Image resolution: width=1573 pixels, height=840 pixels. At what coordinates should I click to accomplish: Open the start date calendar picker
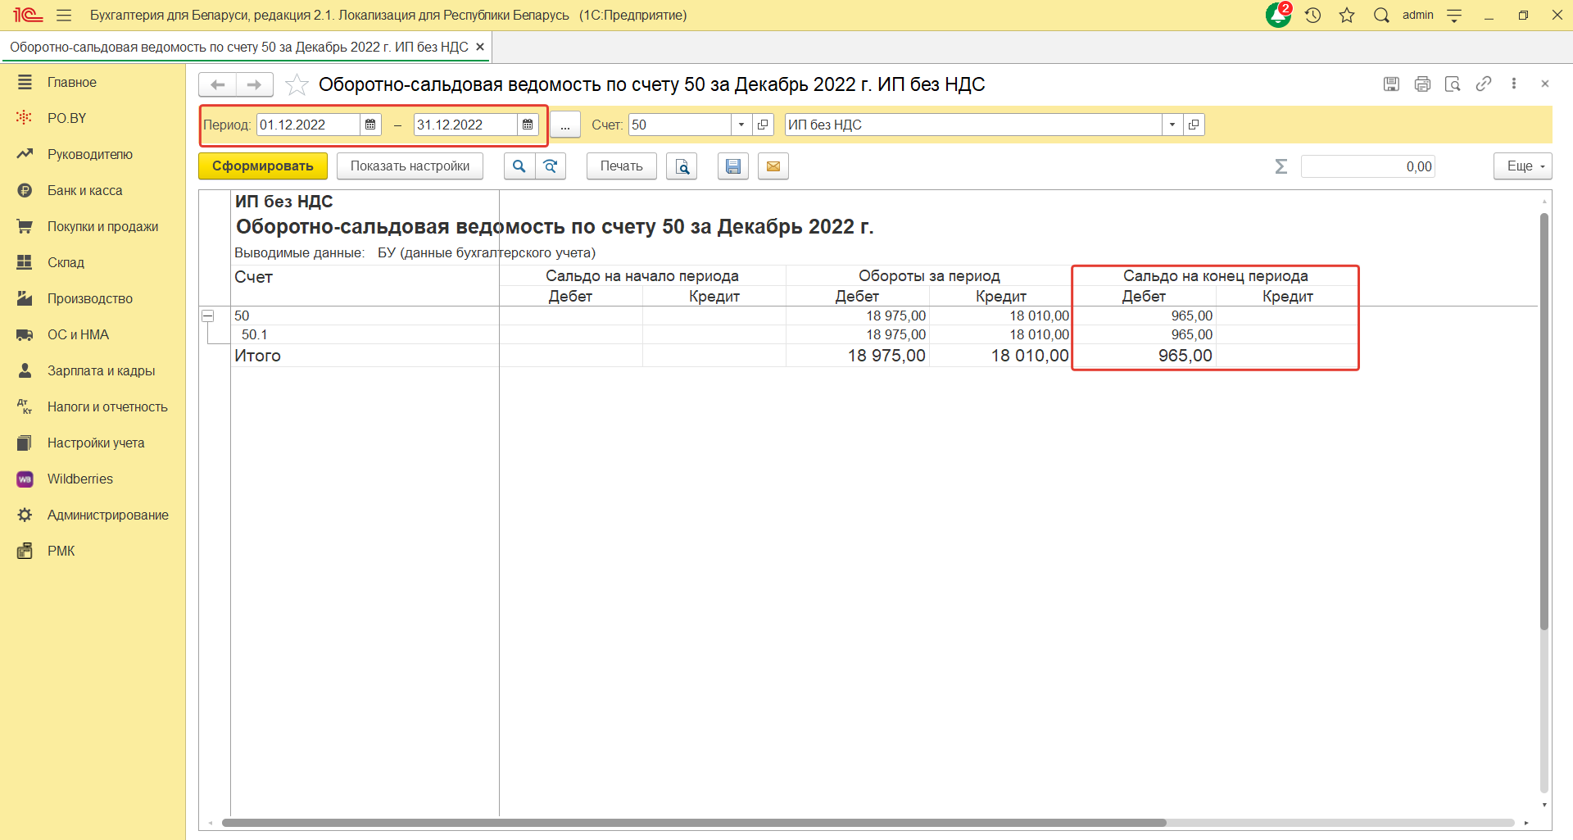tap(370, 125)
